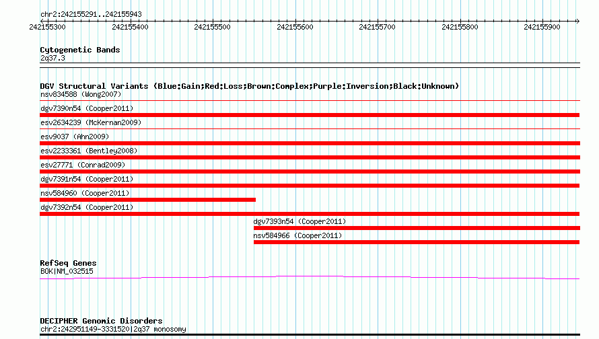Click ruler position 242155400
599x339 pixels.
130,27
